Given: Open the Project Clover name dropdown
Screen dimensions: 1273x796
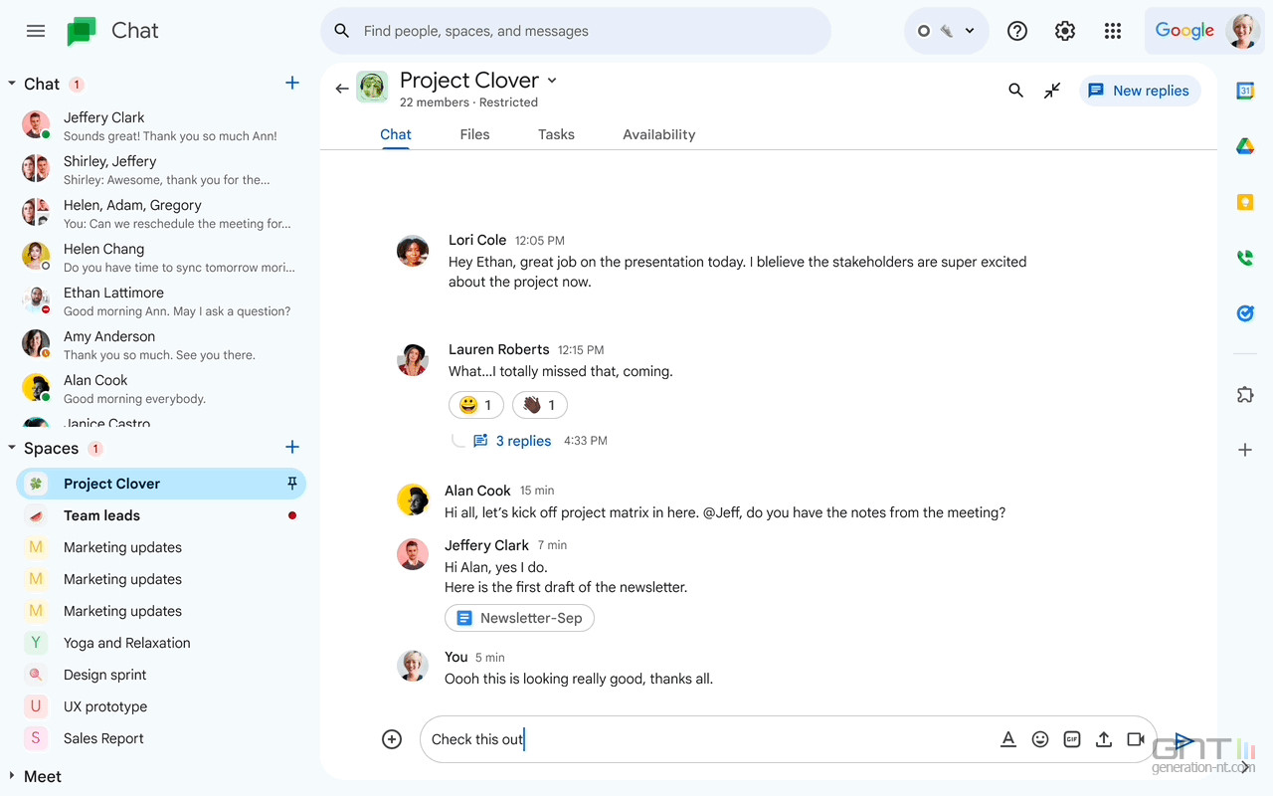Looking at the screenshot, I should (552, 80).
